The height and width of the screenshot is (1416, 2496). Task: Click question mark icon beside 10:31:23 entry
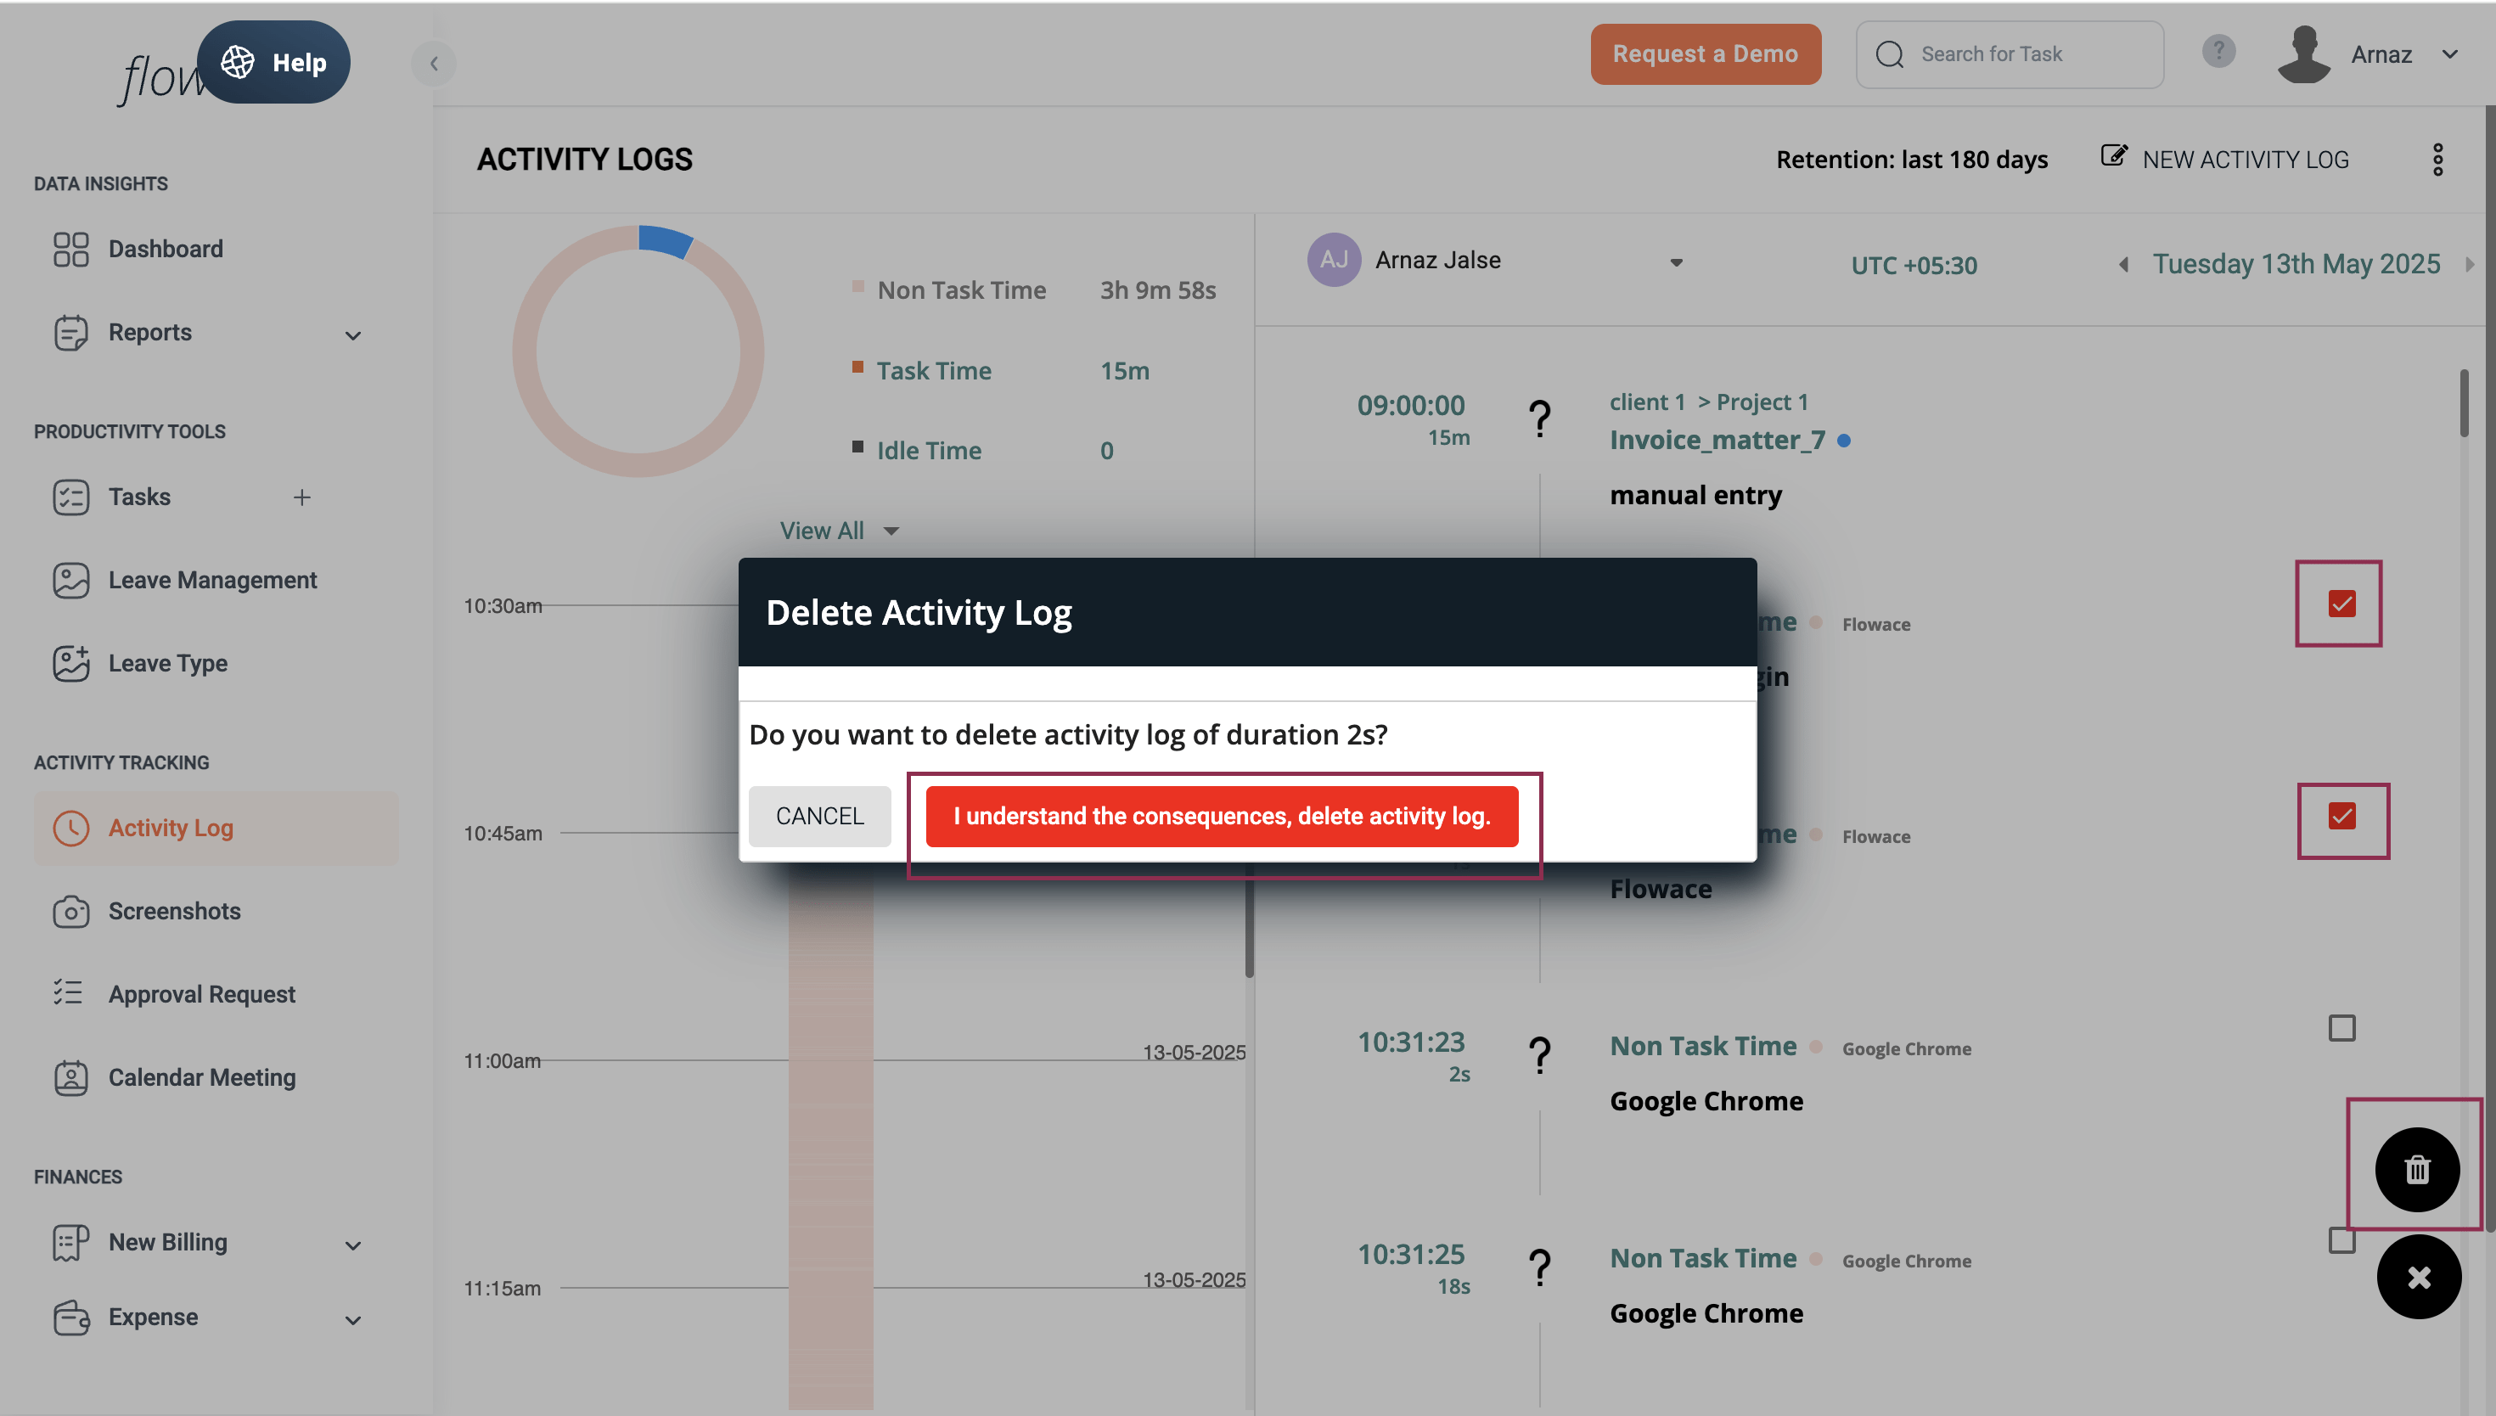[1539, 1056]
